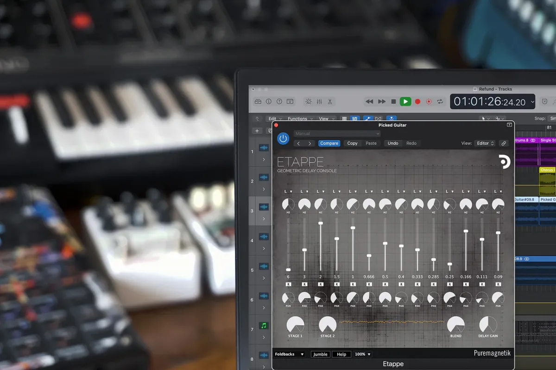556x370 pixels.
Task: Click Copy in the plugin header
Action: (x=353, y=143)
